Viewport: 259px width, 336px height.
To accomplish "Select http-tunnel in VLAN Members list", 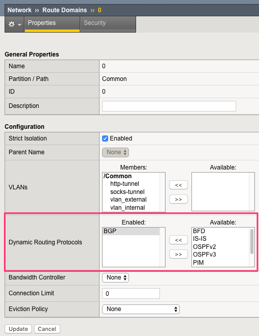I will 124,184.
